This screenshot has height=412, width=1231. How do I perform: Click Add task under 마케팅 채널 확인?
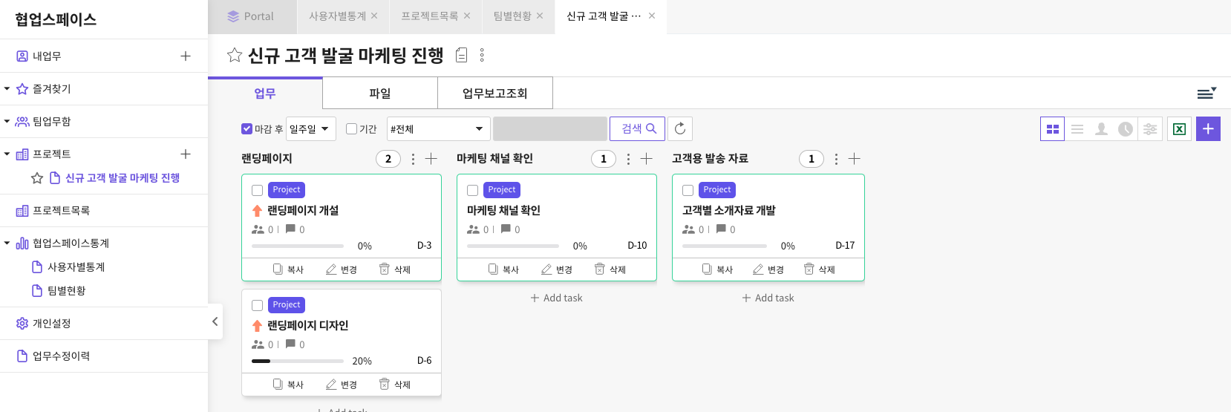[556, 298]
